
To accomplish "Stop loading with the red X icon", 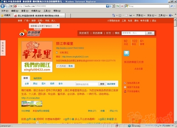I will tap(122, 6).
